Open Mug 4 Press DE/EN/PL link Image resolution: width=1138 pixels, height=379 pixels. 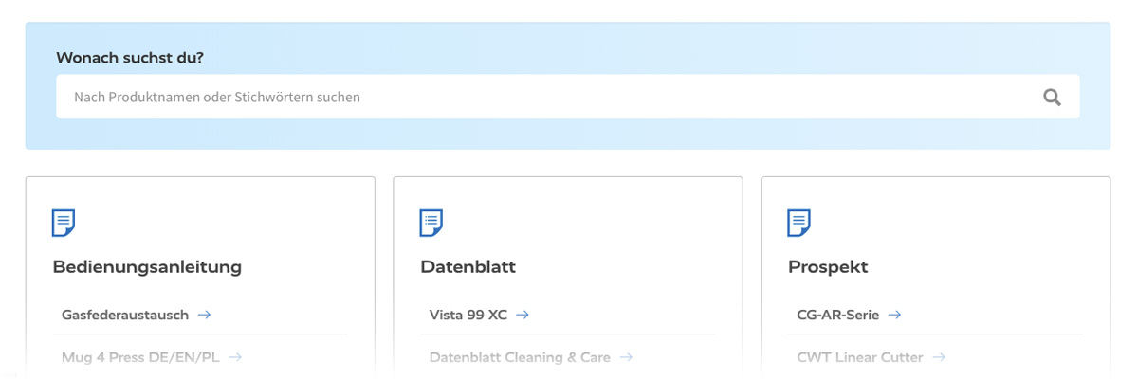click(140, 357)
